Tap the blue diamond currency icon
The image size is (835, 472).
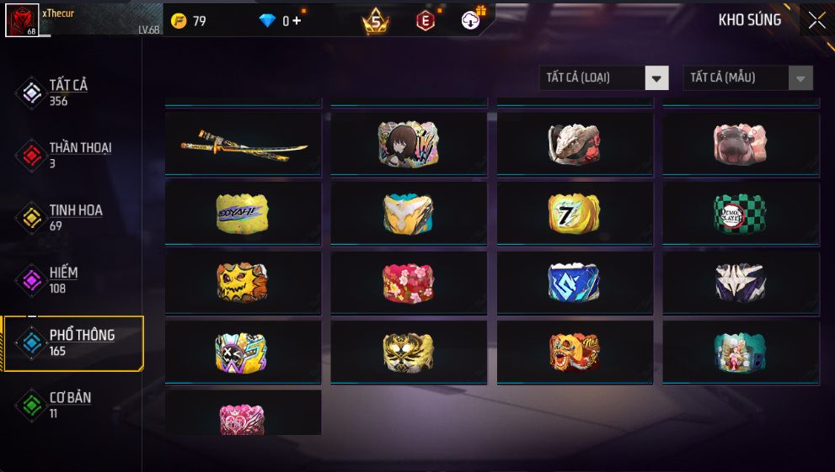pyautogui.click(x=267, y=21)
